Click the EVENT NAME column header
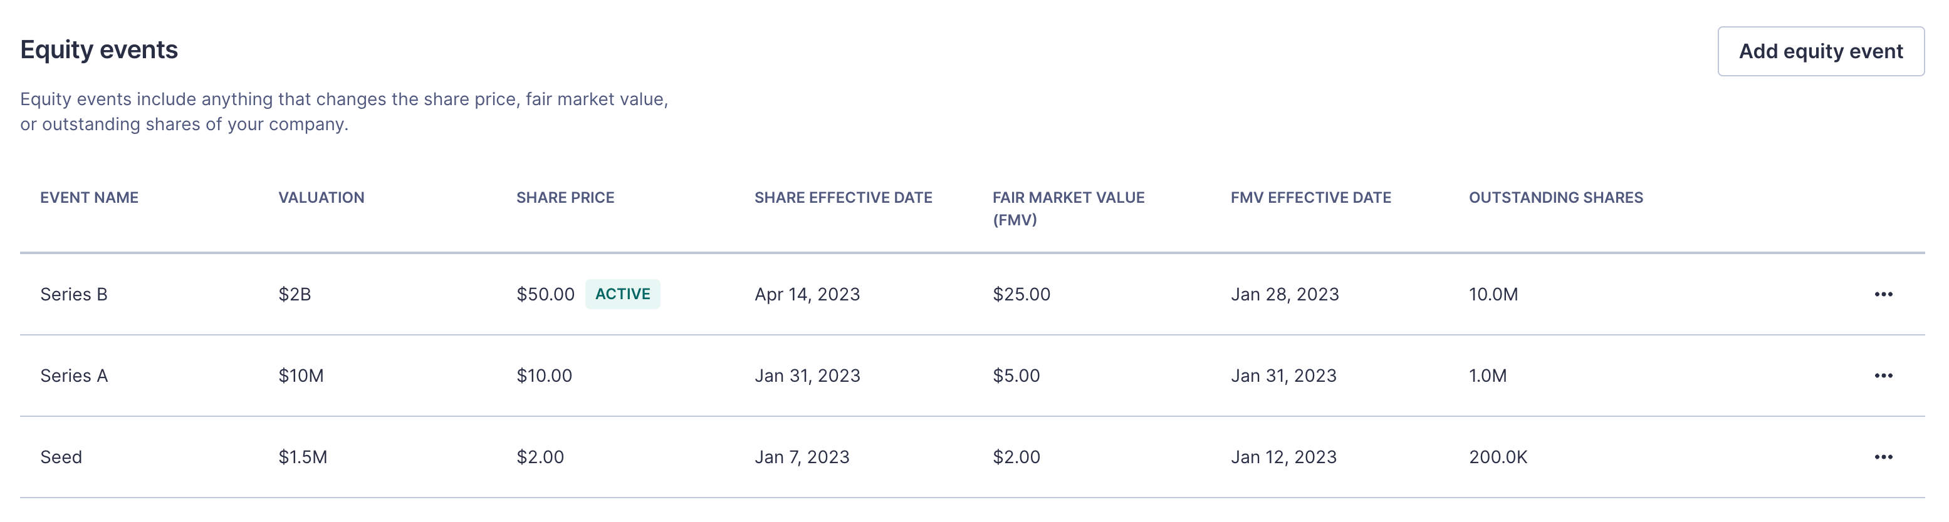The width and height of the screenshot is (1949, 522). [x=89, y=197]
